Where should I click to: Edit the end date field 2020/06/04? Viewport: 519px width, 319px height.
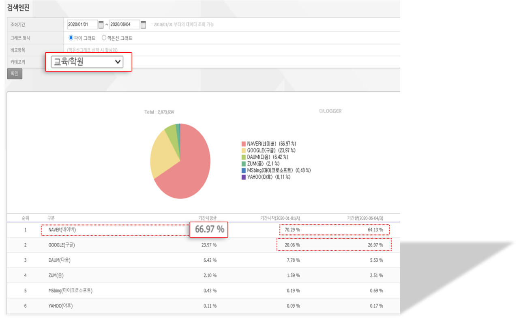[x=124, y=25]
